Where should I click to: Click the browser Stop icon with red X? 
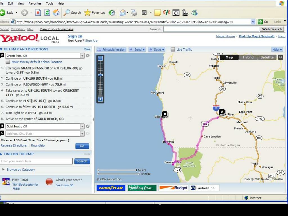(38, 13)
